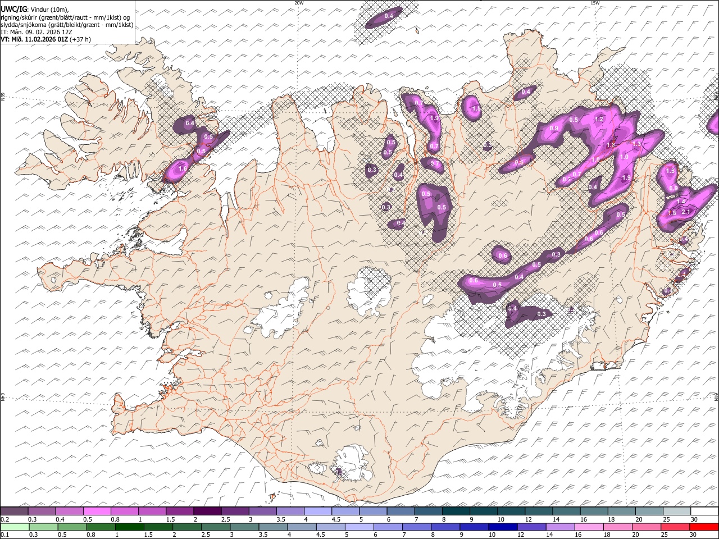The image size is (719, 539).
Task: Click the darkest green swatch at 1 on lower scale
Action: [130, 527]
